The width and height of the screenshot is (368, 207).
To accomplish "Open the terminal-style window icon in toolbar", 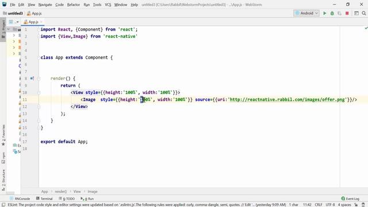I will (356, 13).
